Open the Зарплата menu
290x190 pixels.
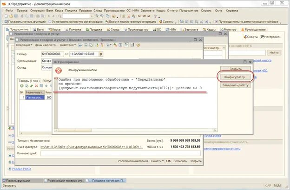(148, 11)
